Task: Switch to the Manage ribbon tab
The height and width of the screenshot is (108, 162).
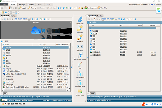Action: click(x=22, y=5)
